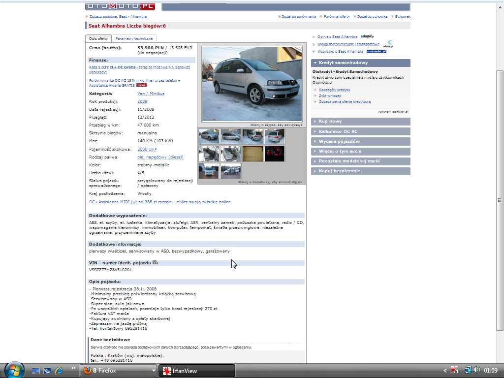Open Złóż wniosek link
This screenshot has height=378, width=504.
(330, 96)
